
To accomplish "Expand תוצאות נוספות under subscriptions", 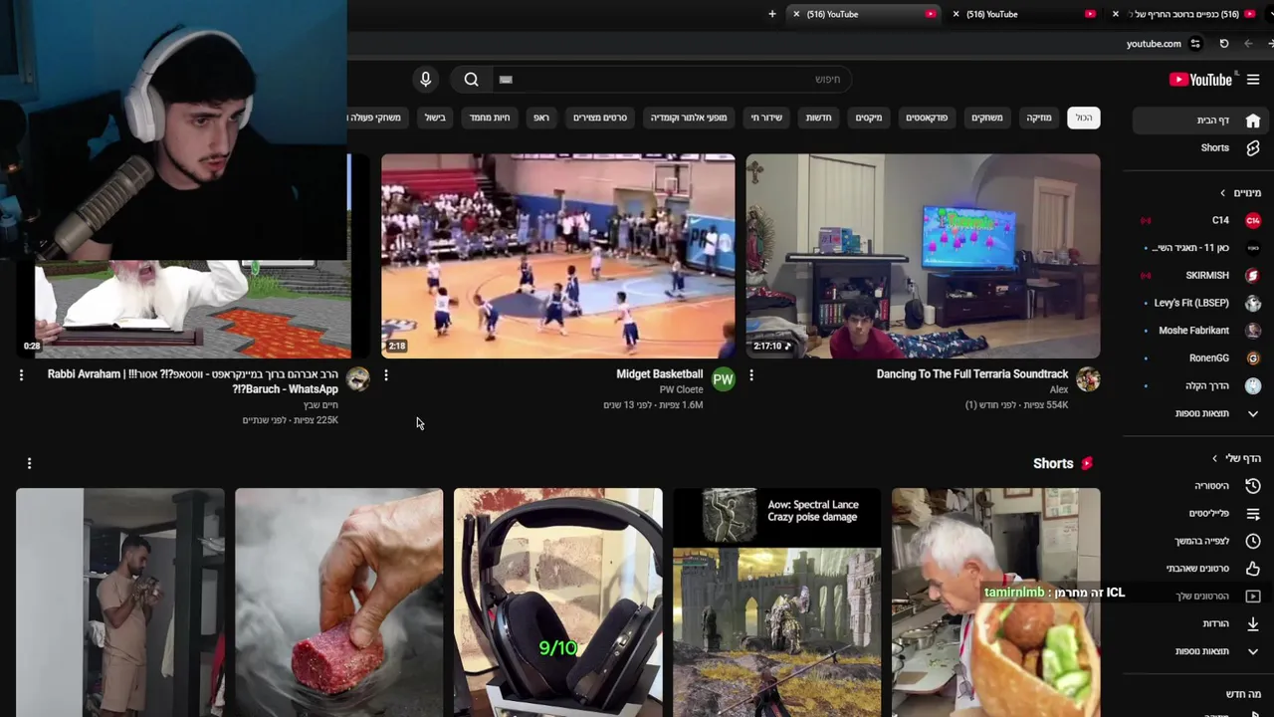I will [x=1201, y=413].
